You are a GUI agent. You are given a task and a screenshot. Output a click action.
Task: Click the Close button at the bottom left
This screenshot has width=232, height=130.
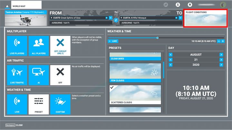tap(14, 125)
